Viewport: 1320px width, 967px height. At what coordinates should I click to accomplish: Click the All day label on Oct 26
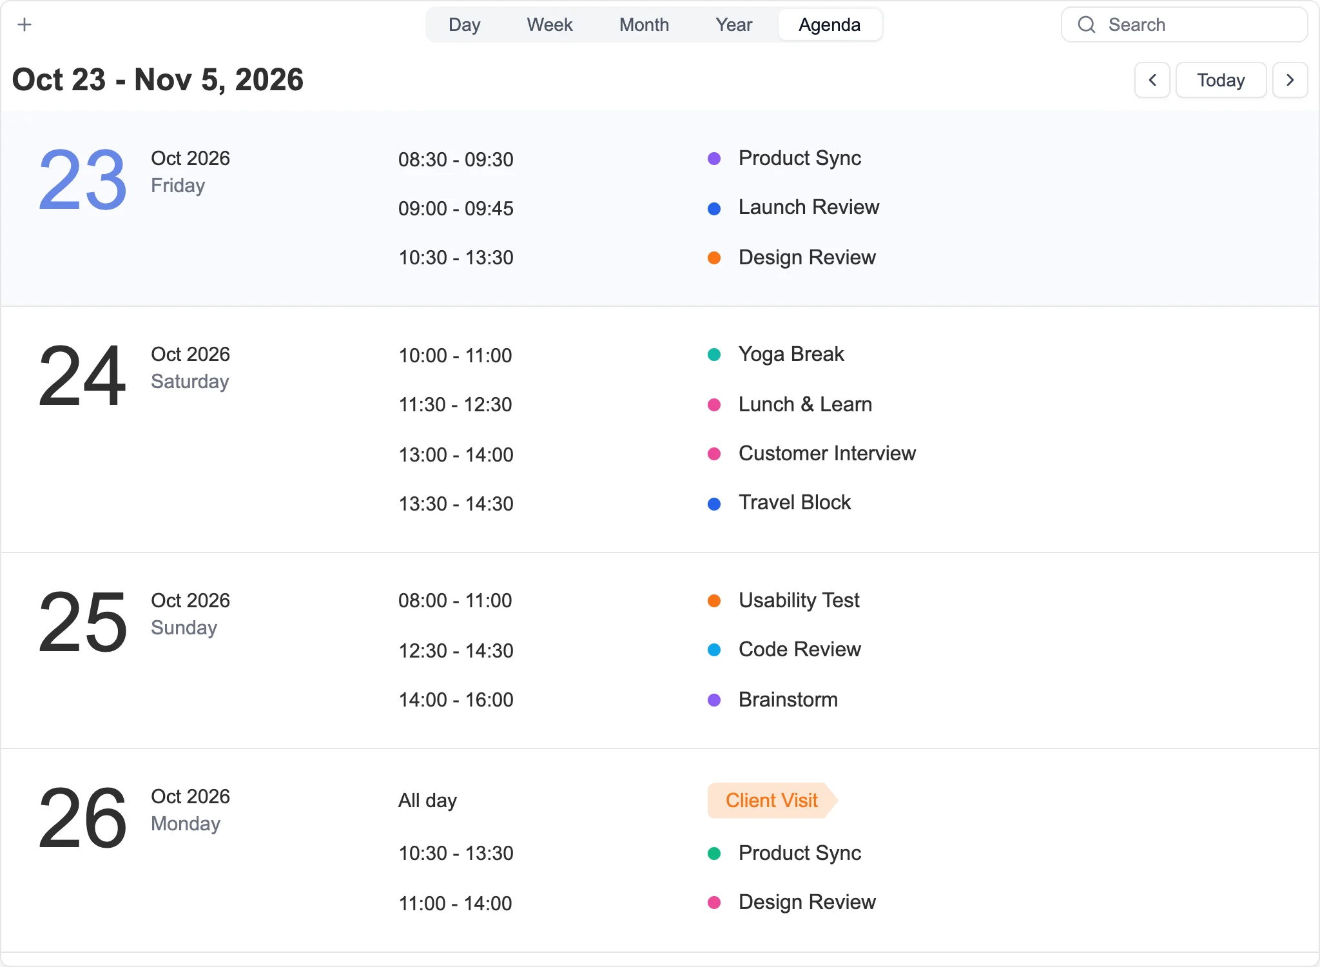coord(427,801)
